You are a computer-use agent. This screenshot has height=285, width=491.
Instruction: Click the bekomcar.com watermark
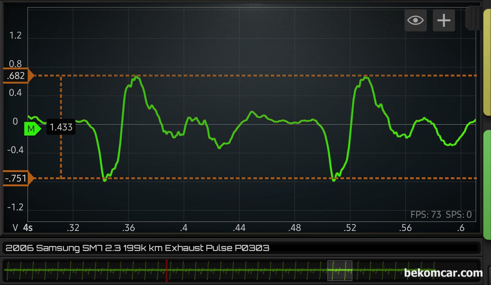443,273
